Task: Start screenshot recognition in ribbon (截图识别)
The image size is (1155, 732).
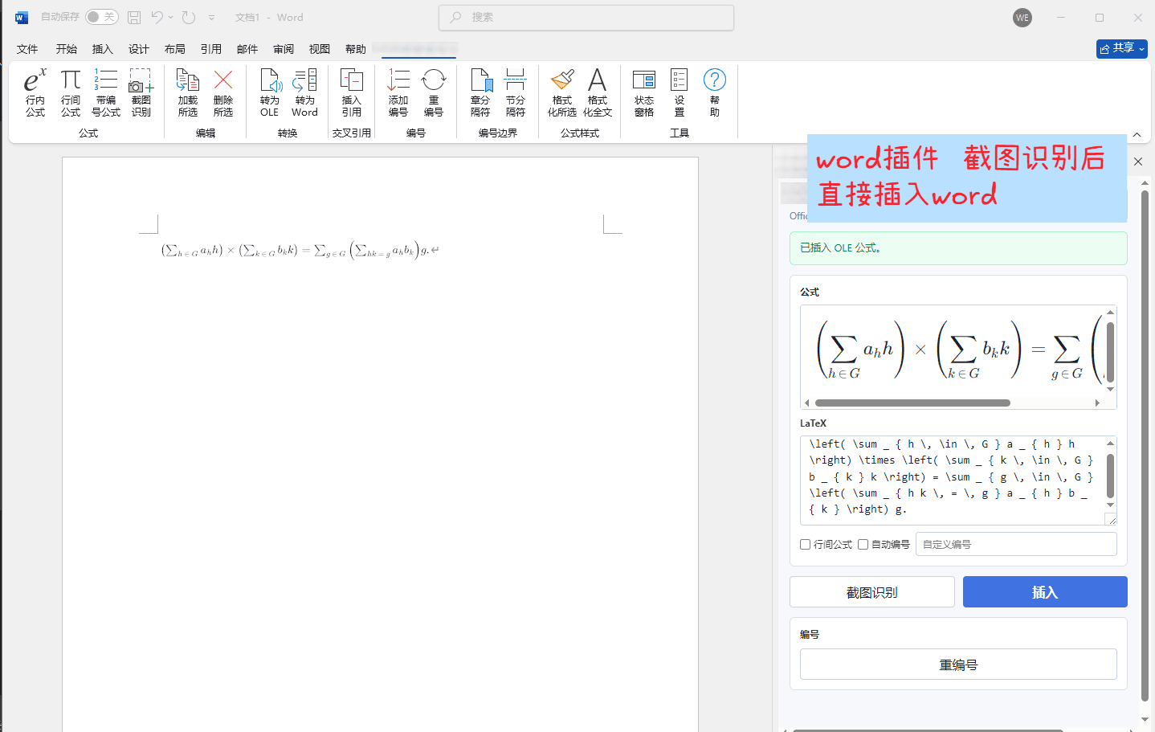Action: [141, 93]
